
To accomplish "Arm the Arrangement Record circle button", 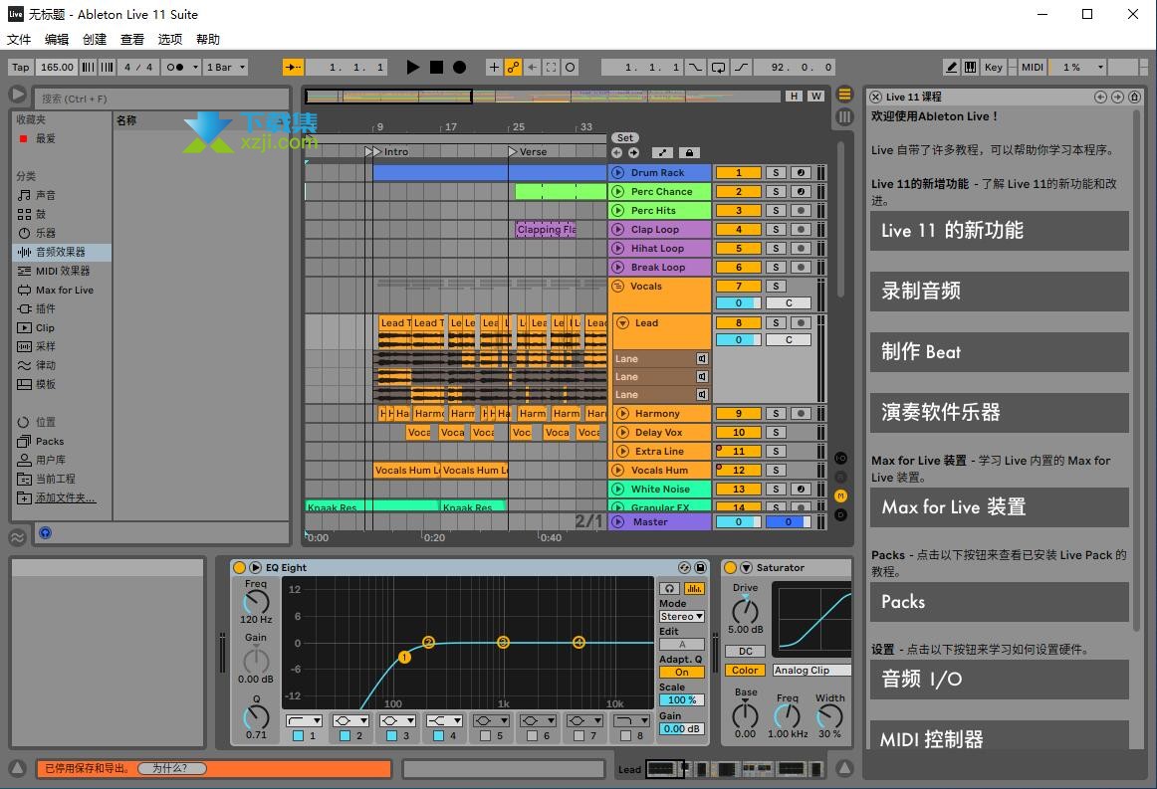I will [x=459, y=67].
